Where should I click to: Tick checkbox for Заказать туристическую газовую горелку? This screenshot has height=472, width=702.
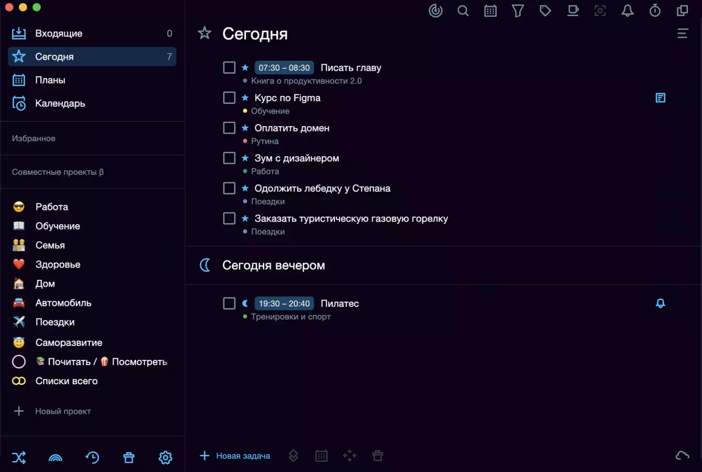(229, 218)
